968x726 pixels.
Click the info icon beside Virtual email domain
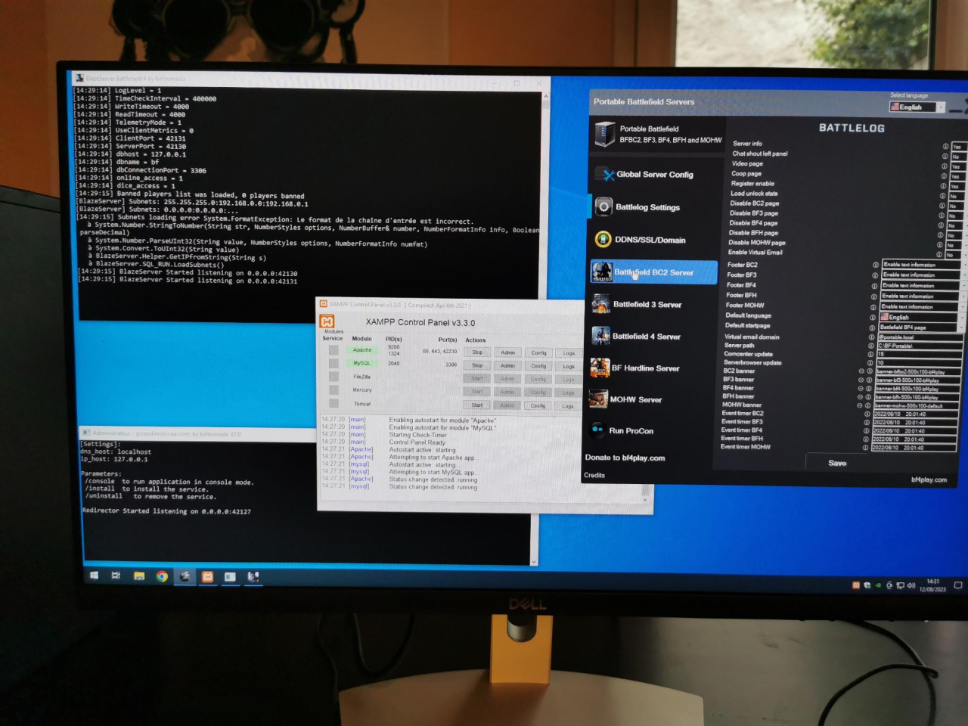tap(871, 337)
